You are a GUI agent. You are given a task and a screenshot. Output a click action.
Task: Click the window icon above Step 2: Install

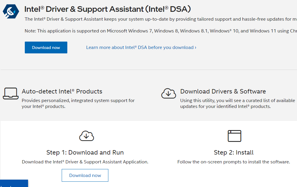[x=234, y=136]
